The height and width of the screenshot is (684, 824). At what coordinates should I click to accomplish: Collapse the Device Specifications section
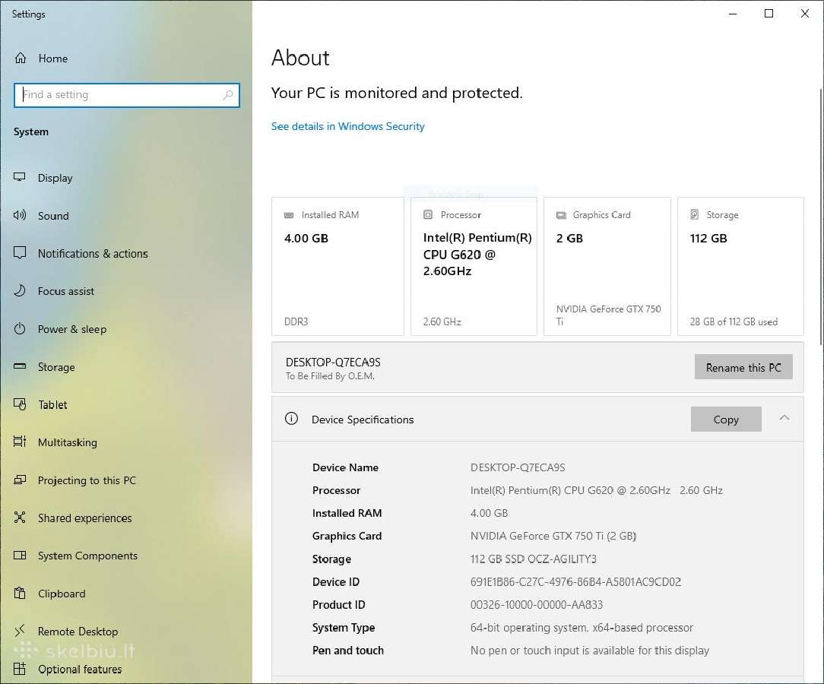784,418
